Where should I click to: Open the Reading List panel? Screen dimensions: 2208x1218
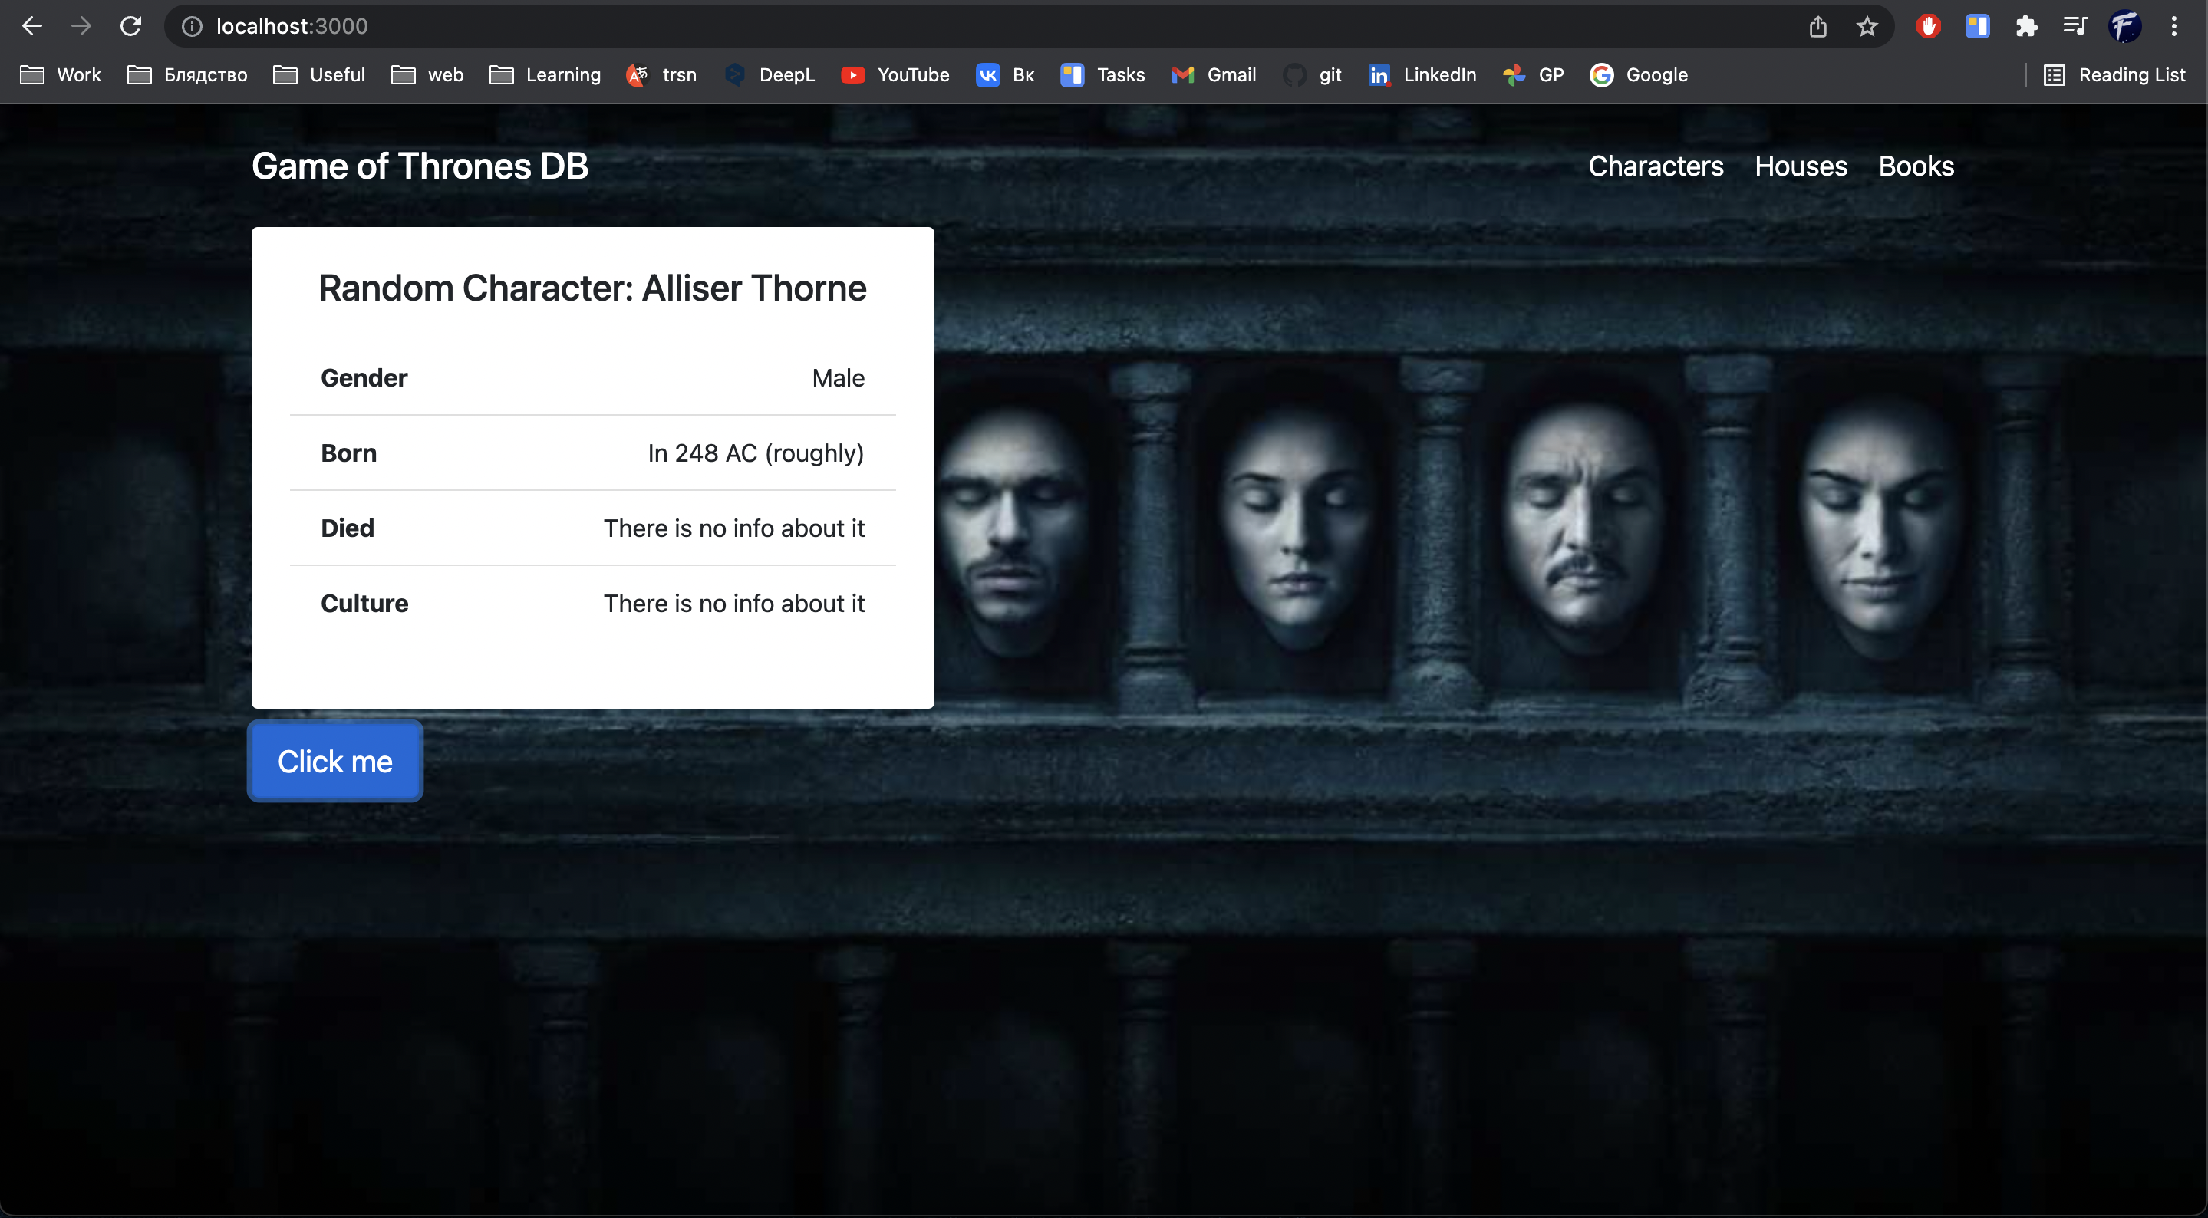point(2114,75)
